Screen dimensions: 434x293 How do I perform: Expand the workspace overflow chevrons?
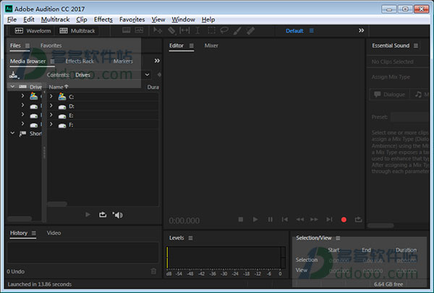click(361, 30)
